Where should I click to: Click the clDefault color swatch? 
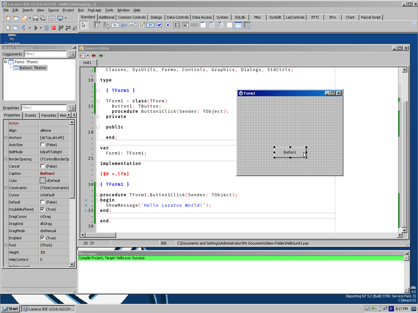(43, 181)
